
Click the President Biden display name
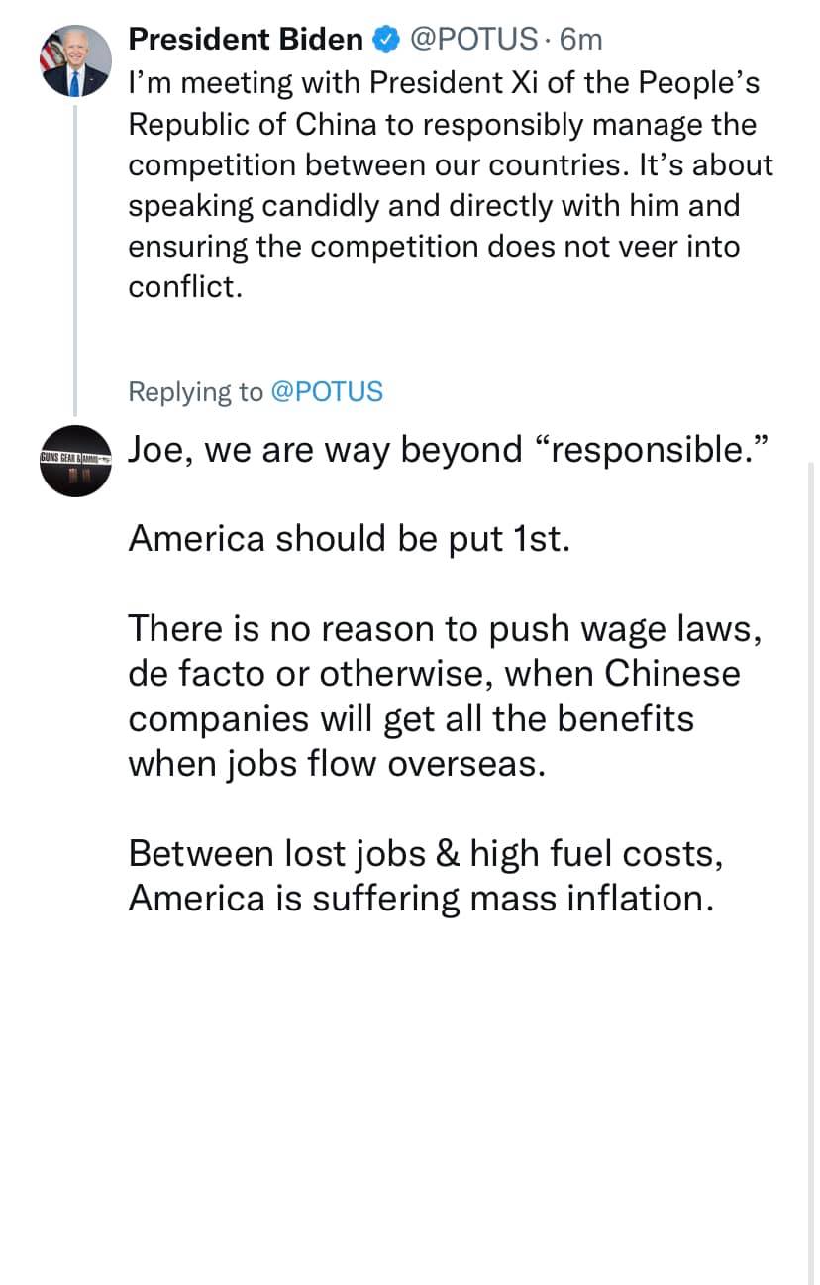tap(246, 40)
